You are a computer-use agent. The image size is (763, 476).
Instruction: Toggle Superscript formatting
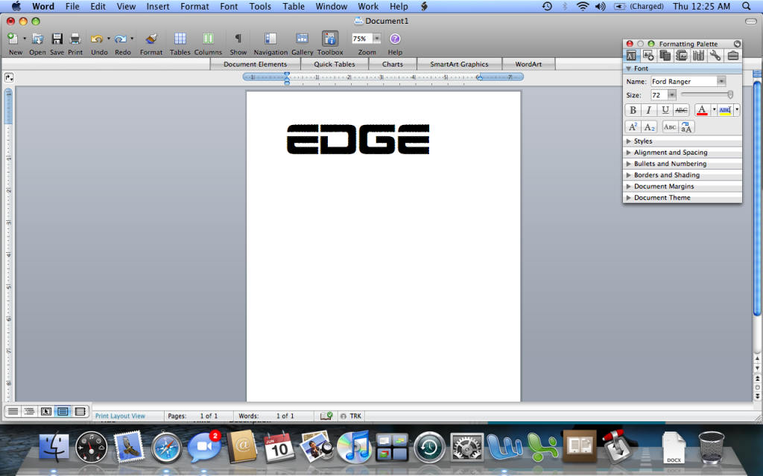coord(633,127)
